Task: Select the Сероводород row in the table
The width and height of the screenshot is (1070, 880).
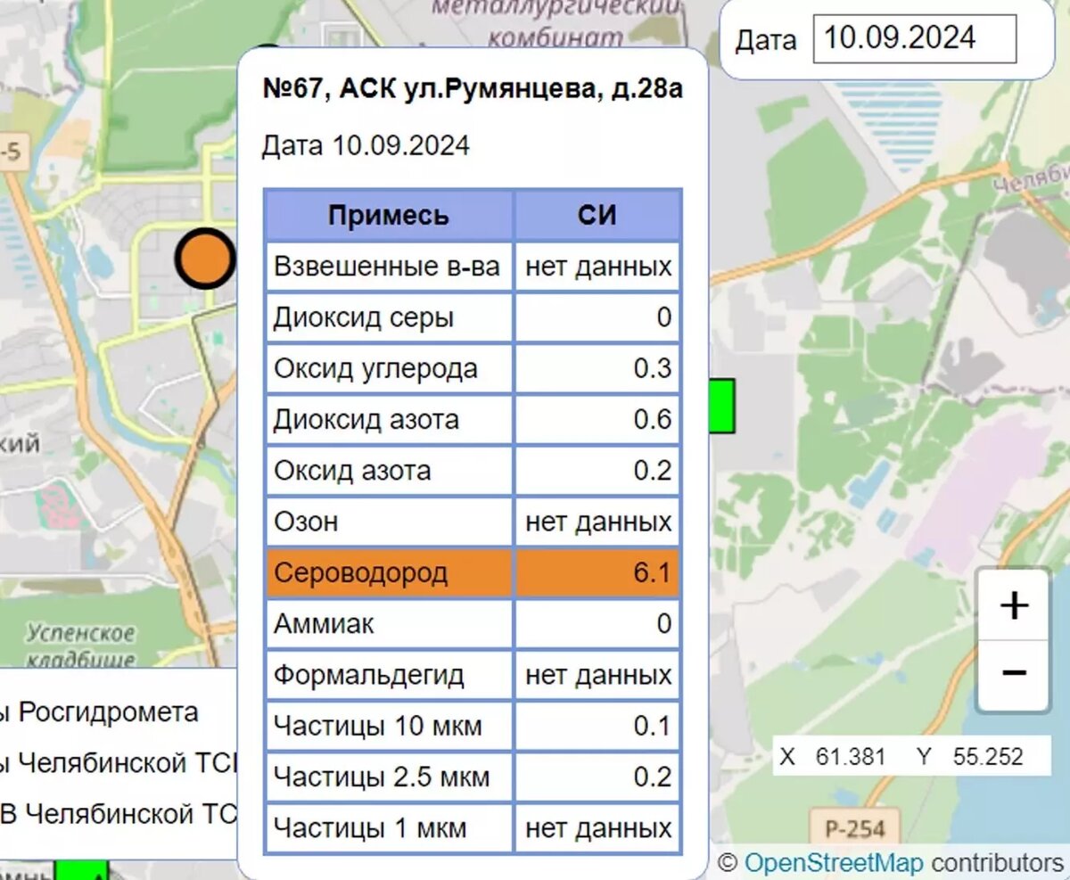Action: (473, 572)
